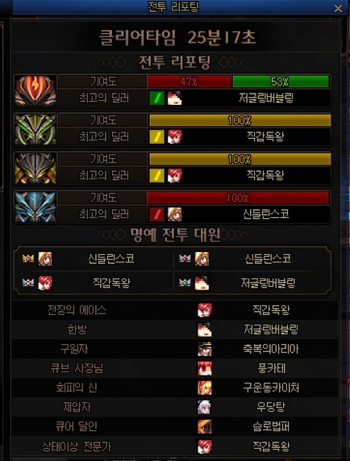Click the red lightning boss icon
The image size is (350, 461).
35,90
